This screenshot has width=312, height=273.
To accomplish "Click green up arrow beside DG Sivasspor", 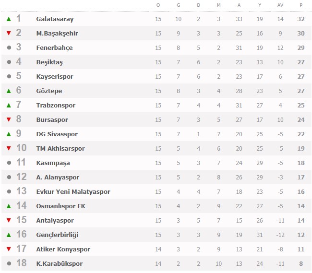I will (9, 134).
